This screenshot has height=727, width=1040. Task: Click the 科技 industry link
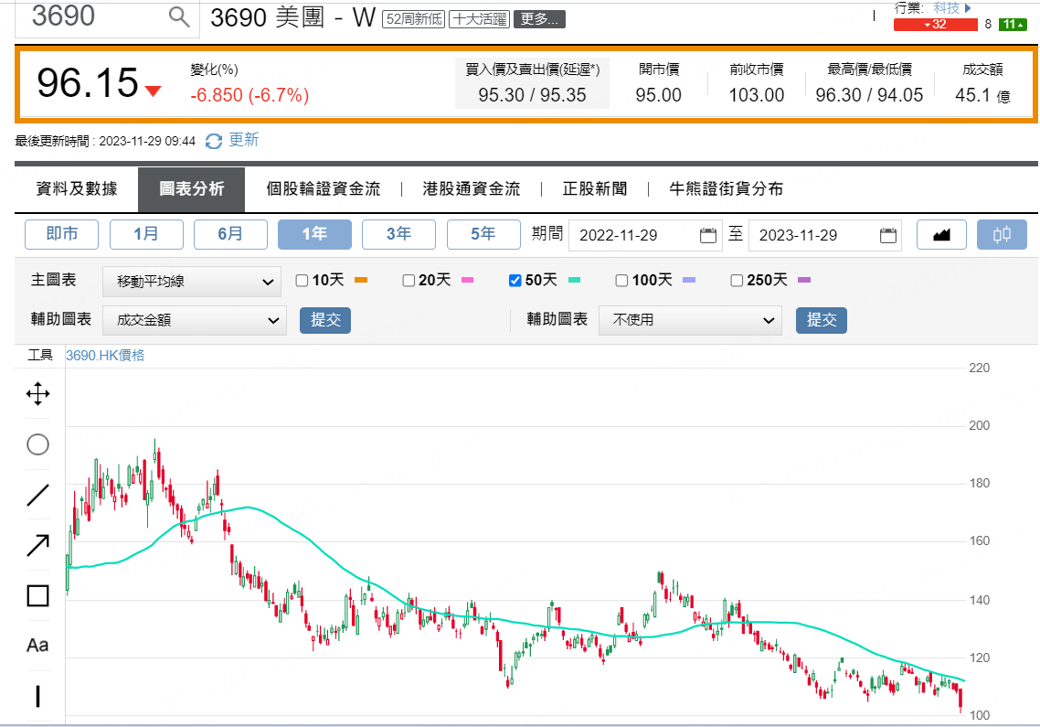point(947,8)
